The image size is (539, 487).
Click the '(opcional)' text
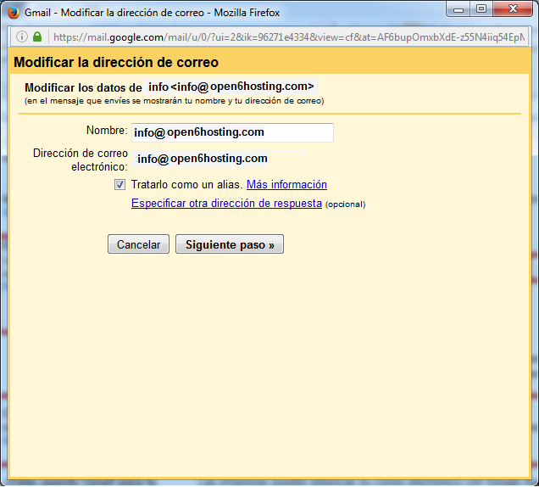[345, 204]
